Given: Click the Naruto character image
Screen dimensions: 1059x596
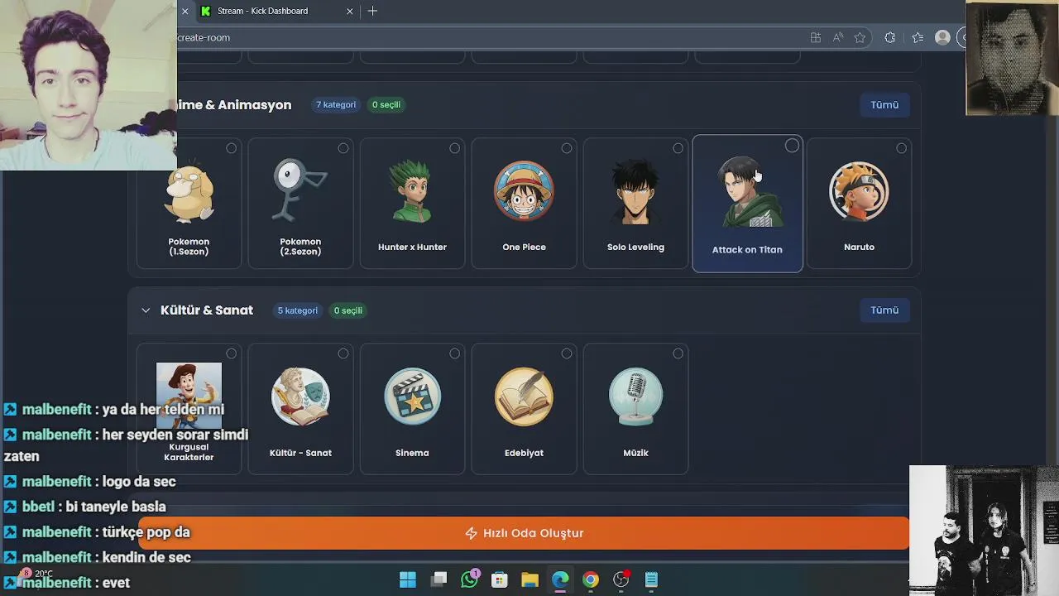Looking at the screenshot, I should point(859,192).
